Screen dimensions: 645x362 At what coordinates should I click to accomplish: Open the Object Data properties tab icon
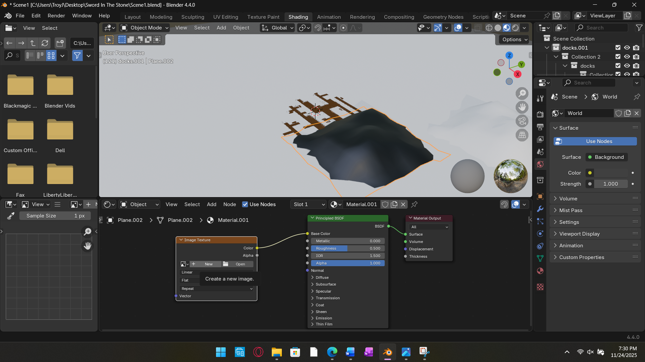[540, 258]
